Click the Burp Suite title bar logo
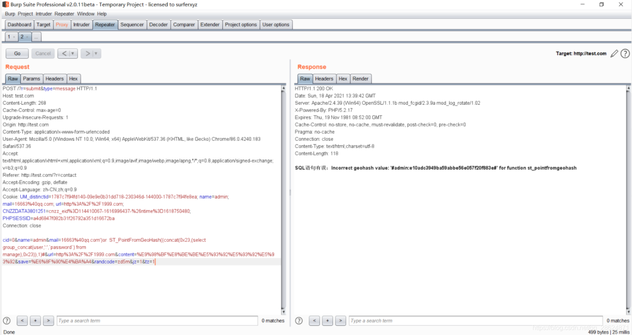The width and height of the screenshot is (632, 335). 6,4
